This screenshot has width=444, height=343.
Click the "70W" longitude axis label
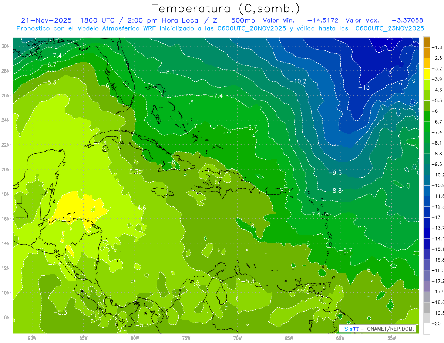(238, 338)
